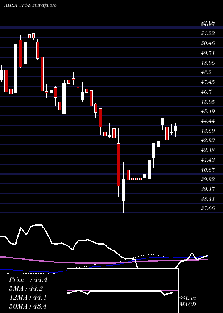The width and height of the screenshot is (223, 313).
Task: Click the 44.44 price axis label
Action: pyautogui.click(x=207, y=121)
